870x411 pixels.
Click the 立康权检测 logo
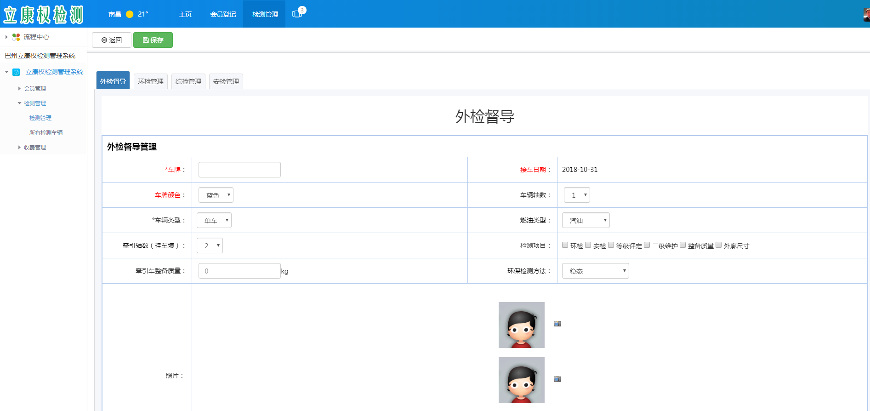click(x=44, y=14)
